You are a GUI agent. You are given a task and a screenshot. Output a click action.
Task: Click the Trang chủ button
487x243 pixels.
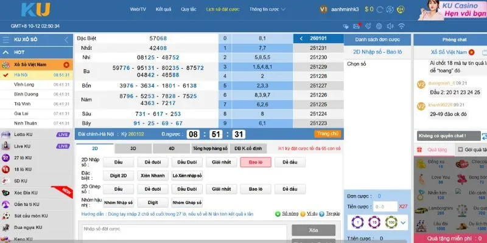(328, 134)
